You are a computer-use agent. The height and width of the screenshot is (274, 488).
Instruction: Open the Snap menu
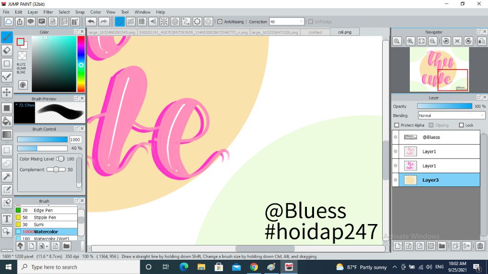80,12
